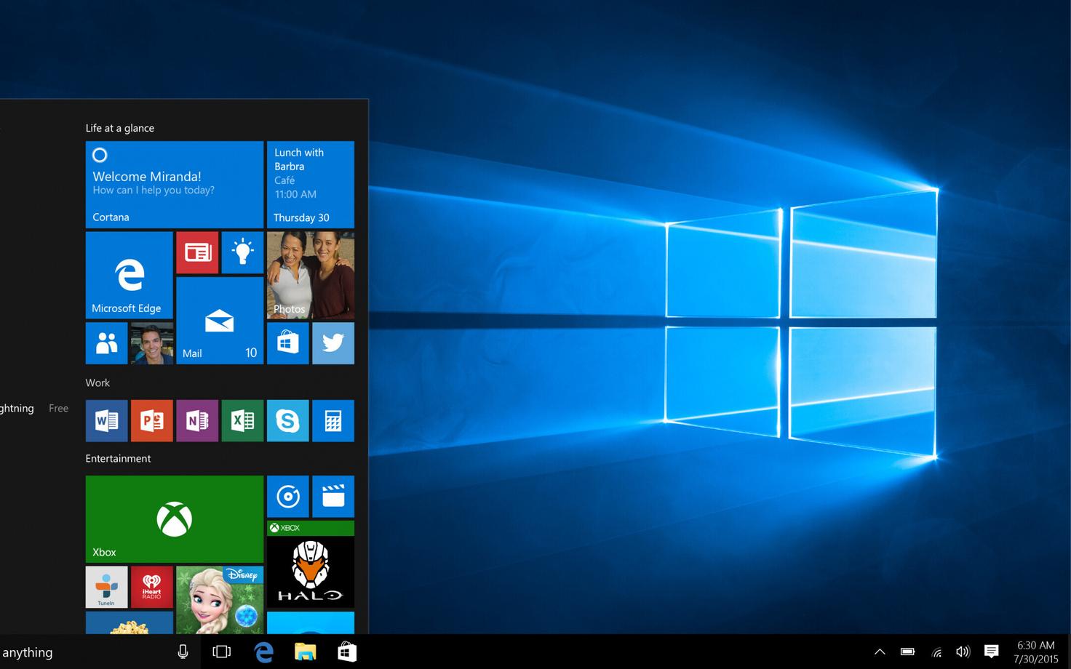Open the Groove Music tile
Screen dimensions: 1071x669
[287, 497]
